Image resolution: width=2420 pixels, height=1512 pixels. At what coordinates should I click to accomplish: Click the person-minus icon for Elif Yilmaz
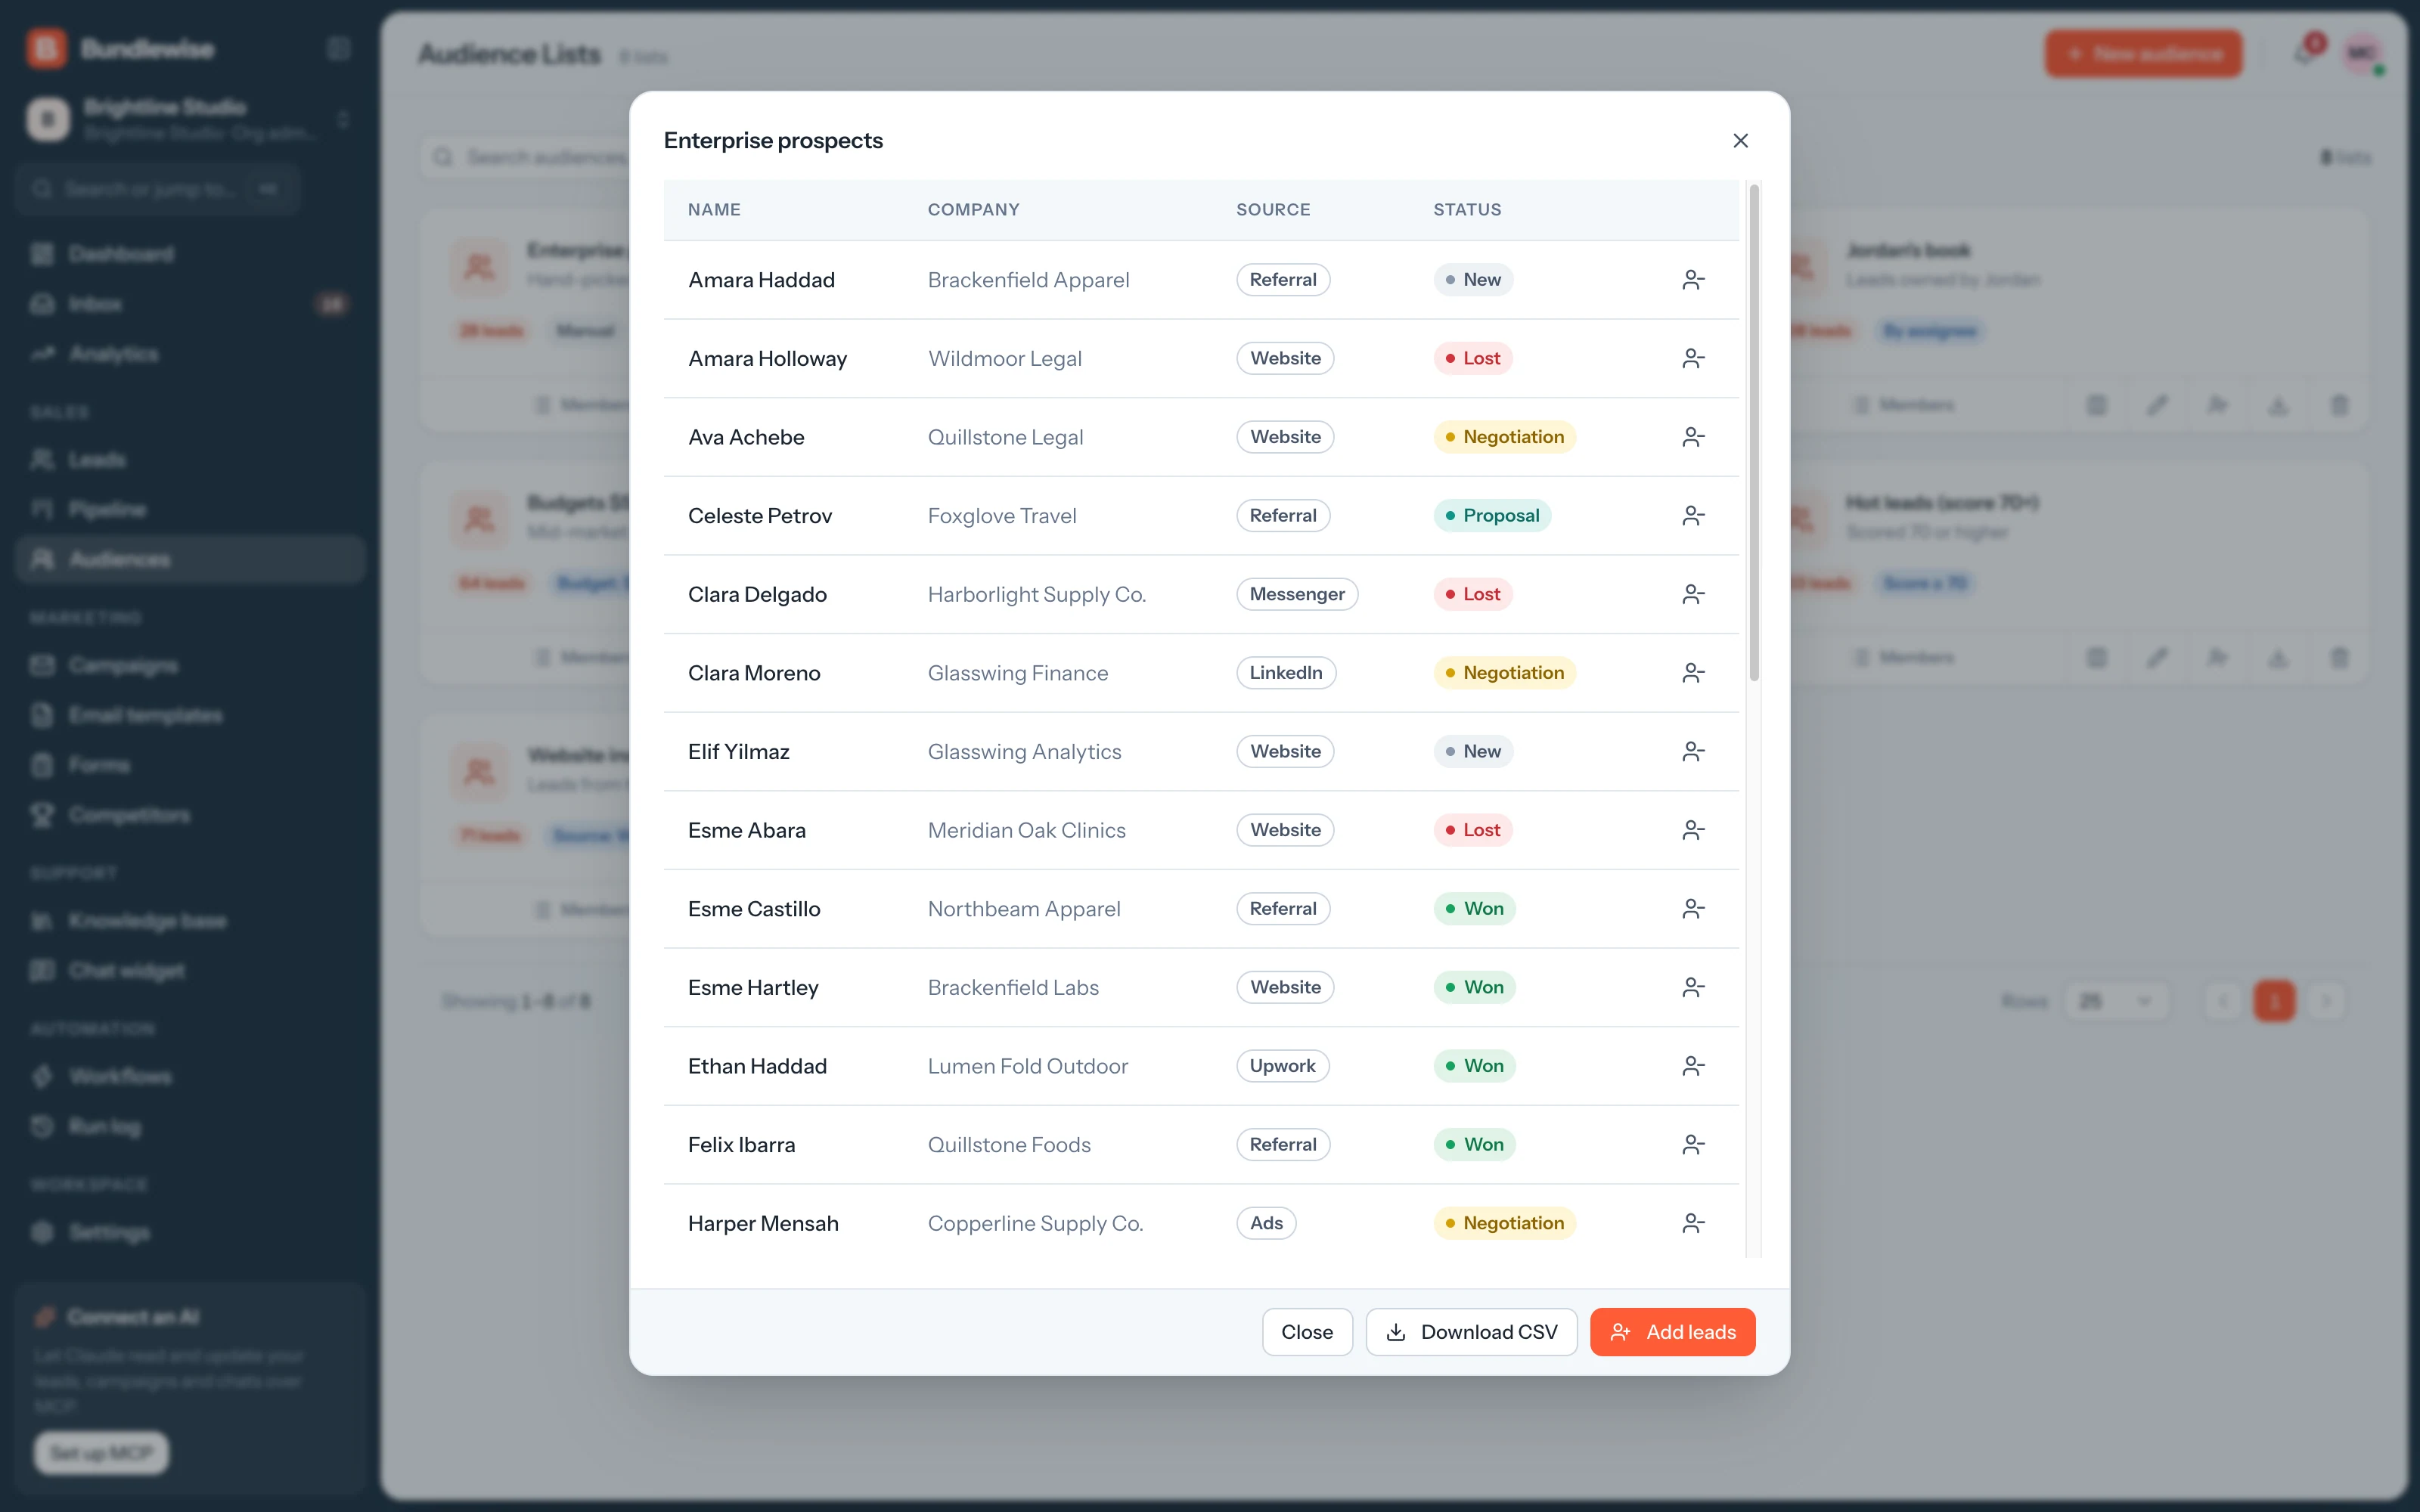tap(1693, 752)
